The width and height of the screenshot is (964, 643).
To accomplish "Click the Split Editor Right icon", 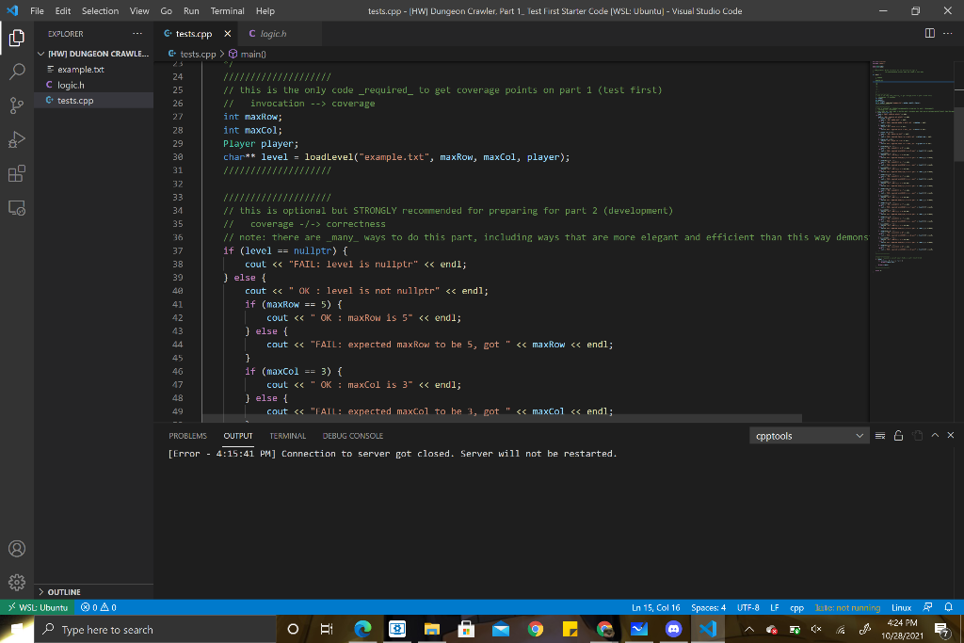I will (x=929, y=33).
